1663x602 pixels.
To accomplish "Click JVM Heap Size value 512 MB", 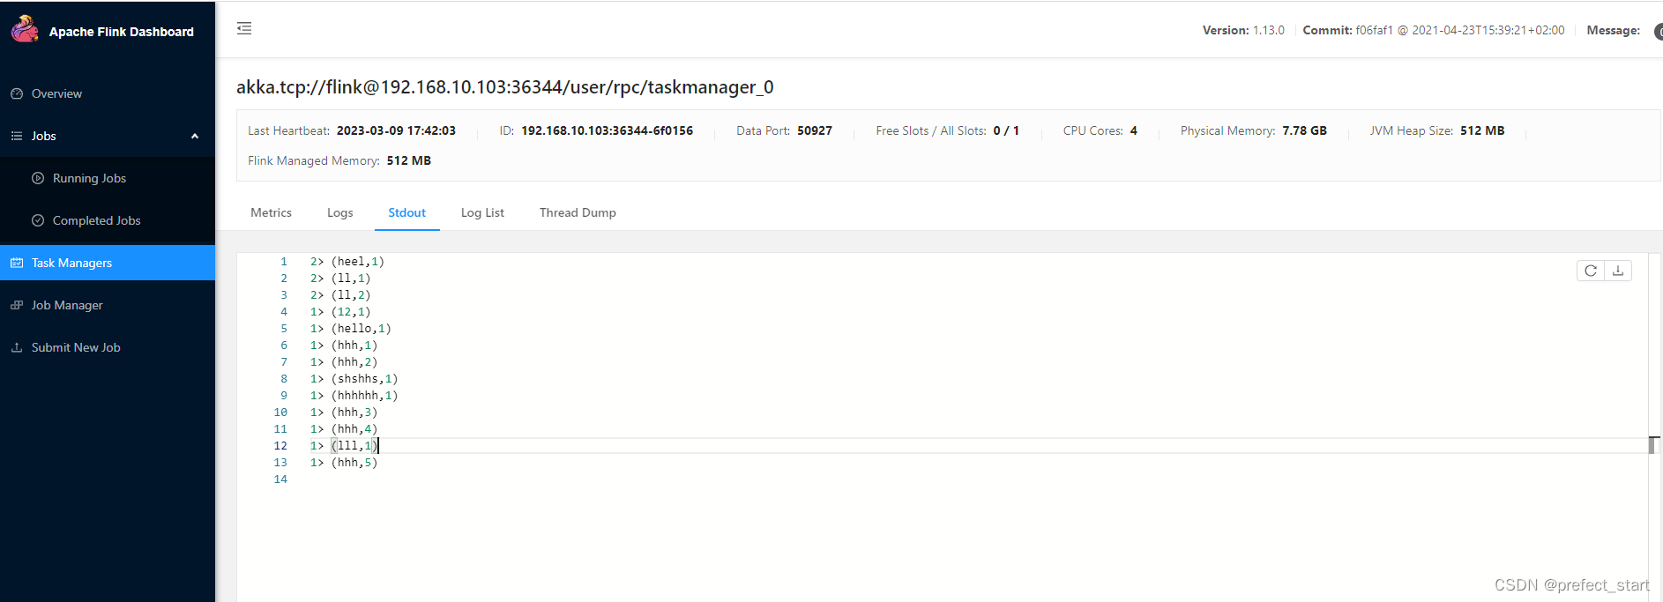I will pos(1482,130).
